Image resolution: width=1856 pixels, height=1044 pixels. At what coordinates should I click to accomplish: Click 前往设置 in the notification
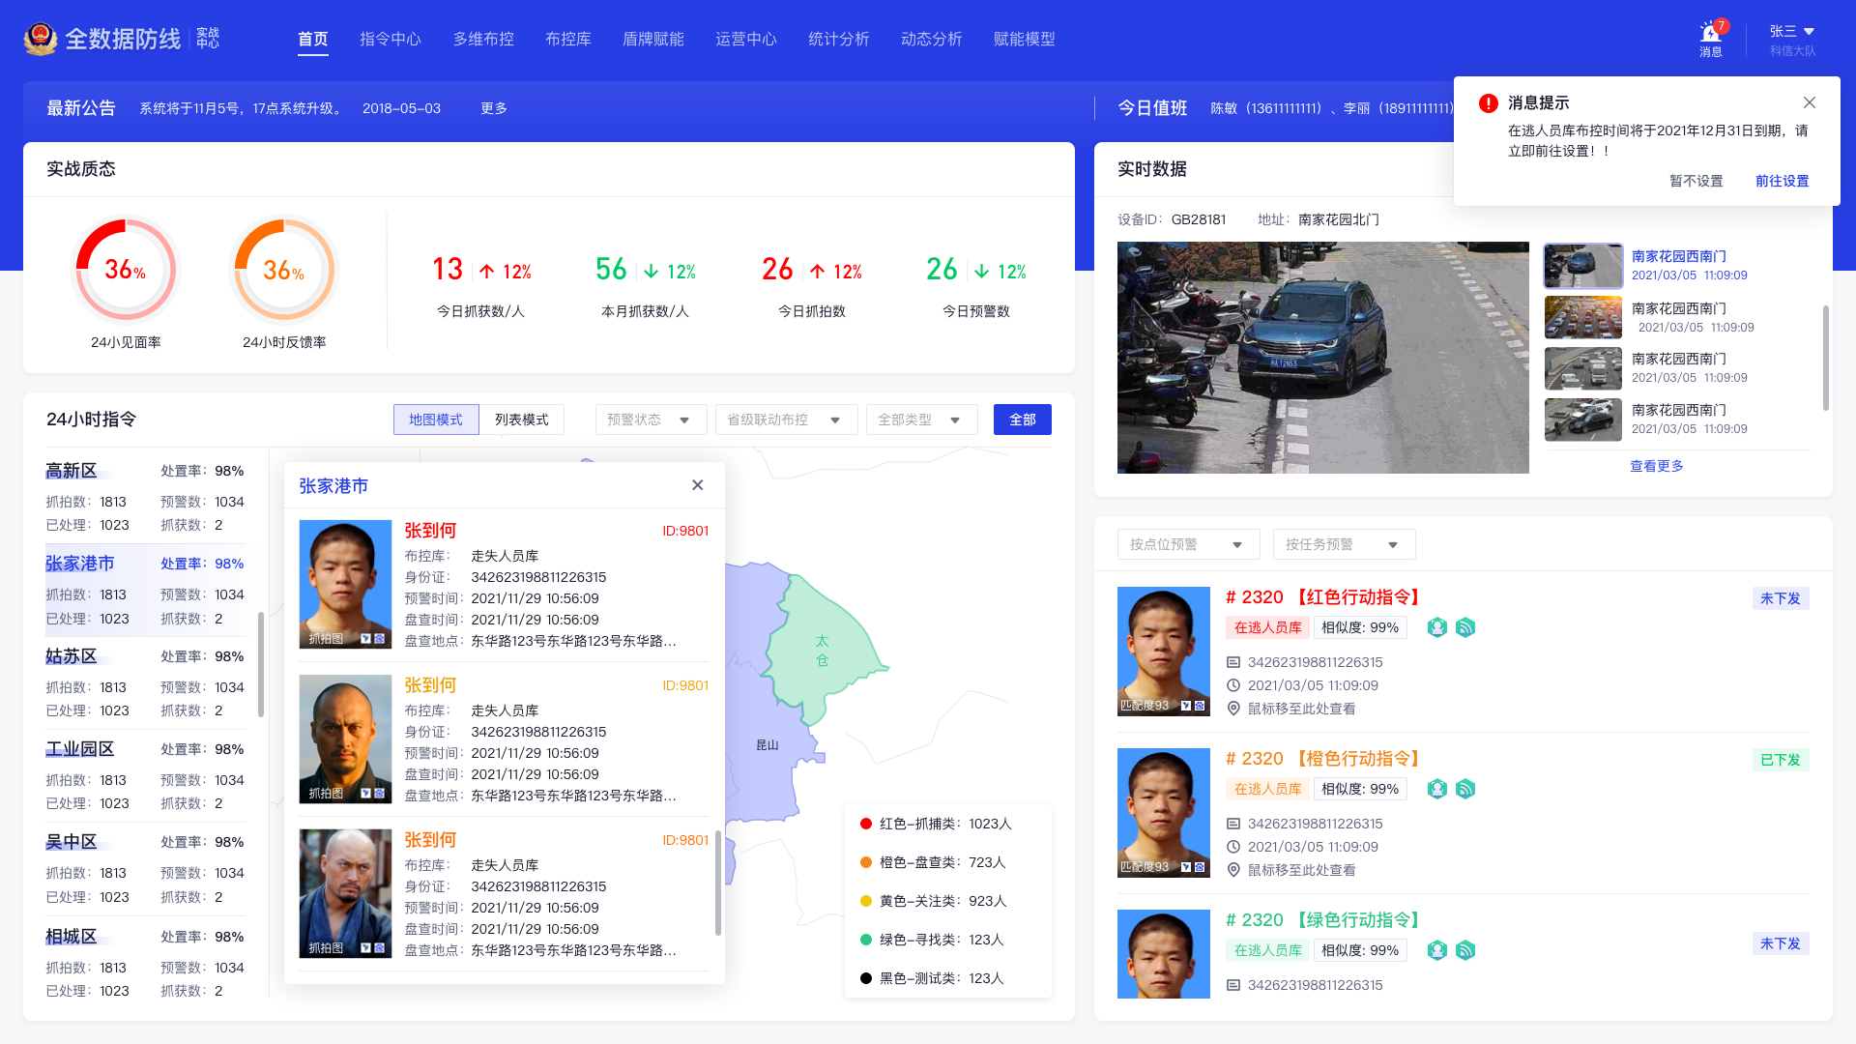[1783, 181]
